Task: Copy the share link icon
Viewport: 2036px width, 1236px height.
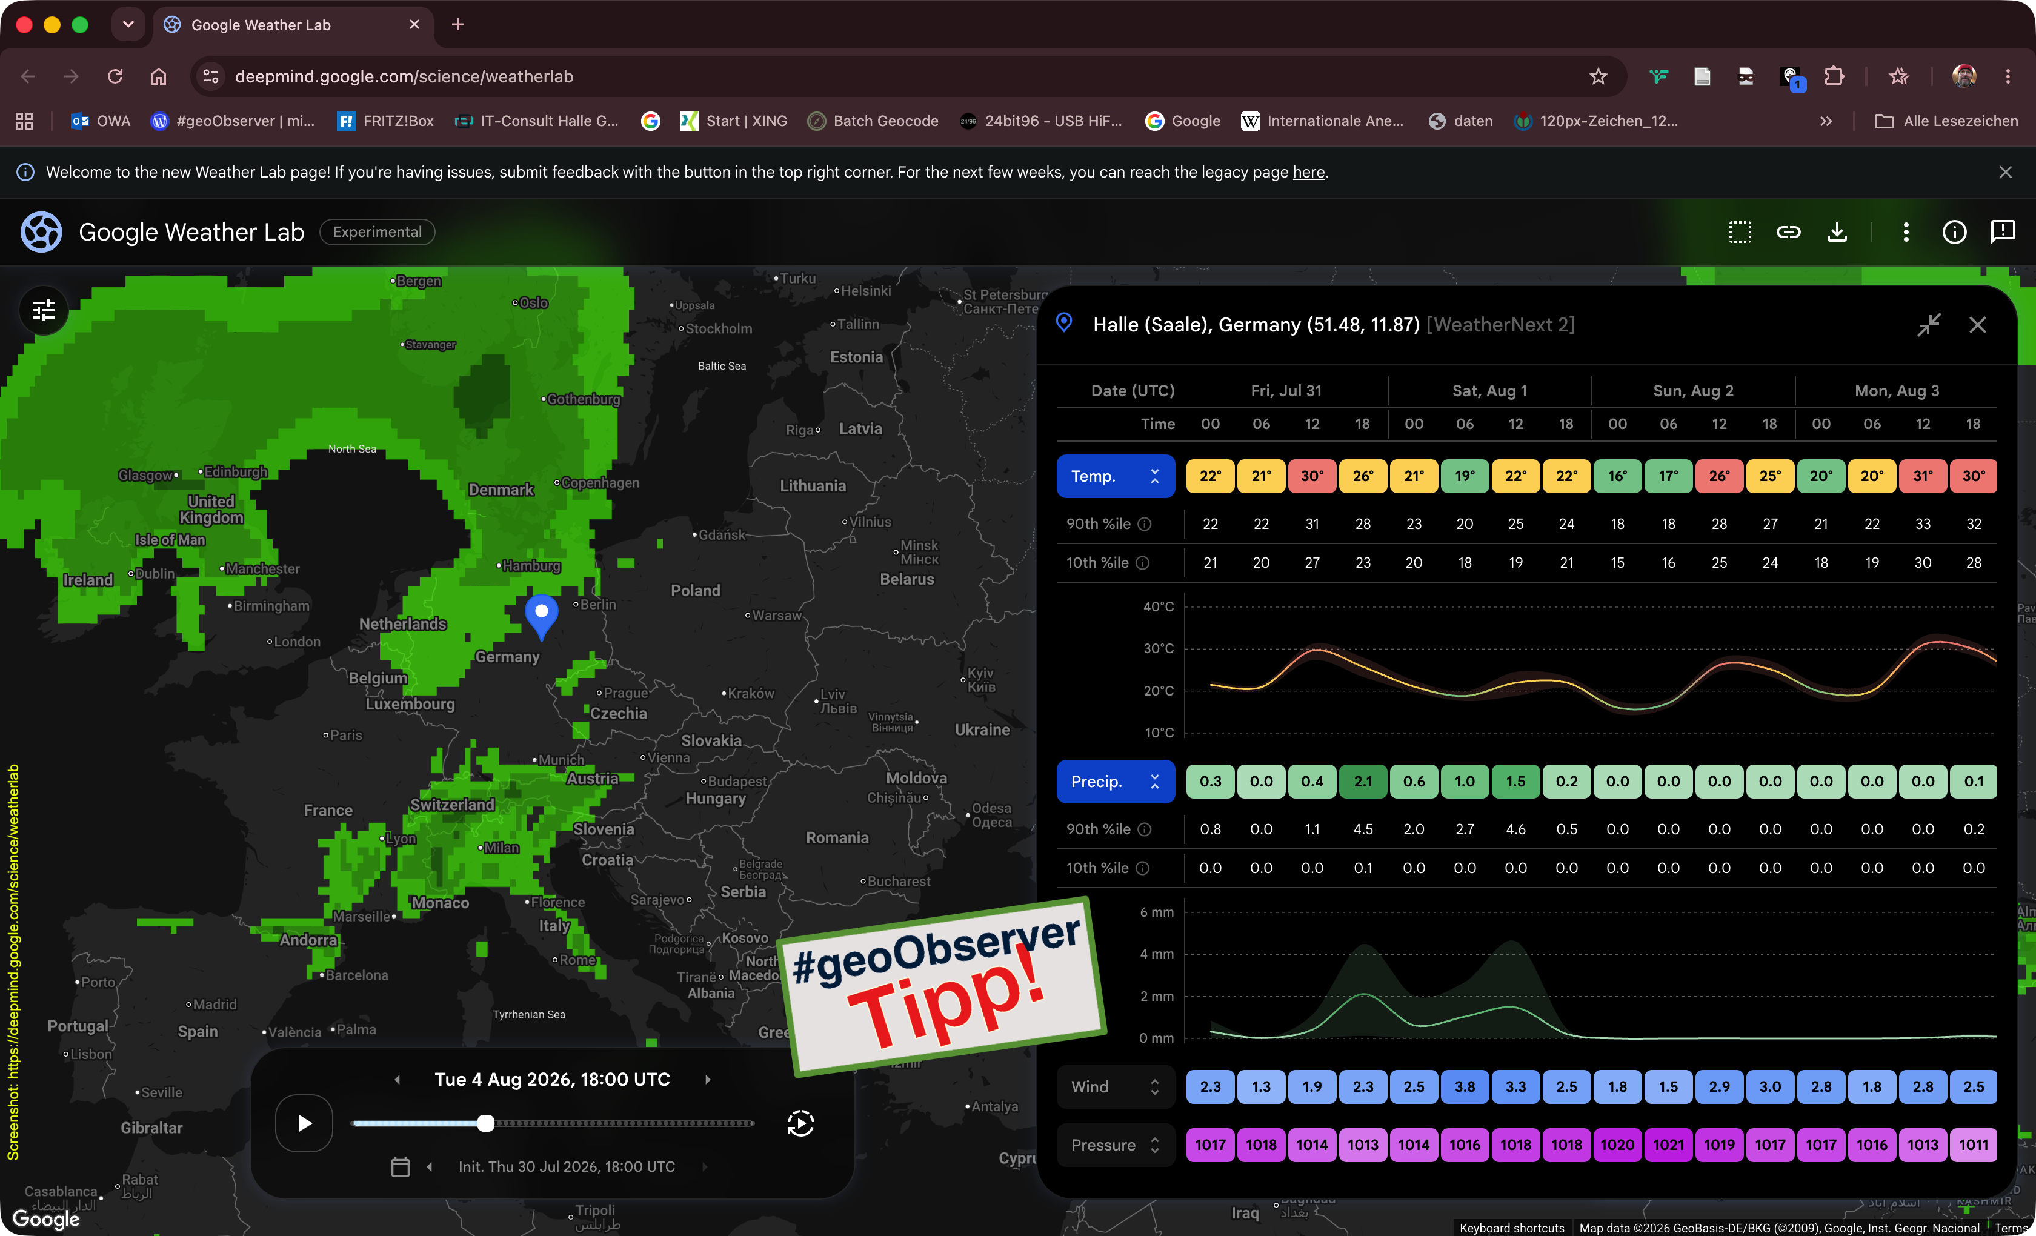Action: tap(1788, 232)
